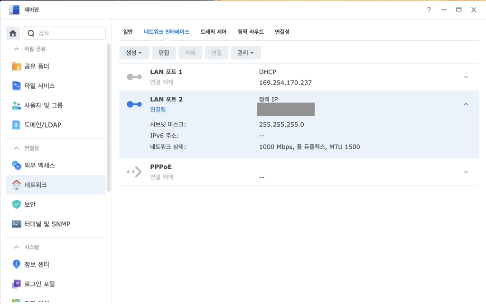Collapse the 연결성 sidebar section
This screenshot has height=304, width=486.
[17, 148]
